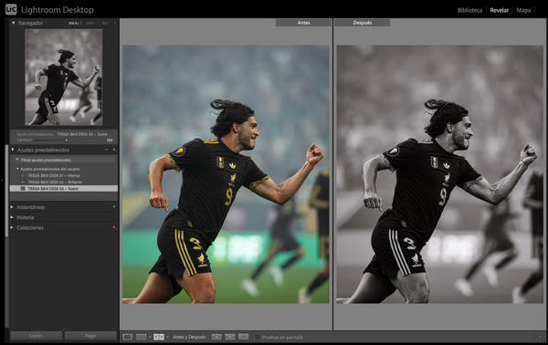Collapse Ajustes preestablecidos del usuario group

pyautogui.click(x=17, y=169)
